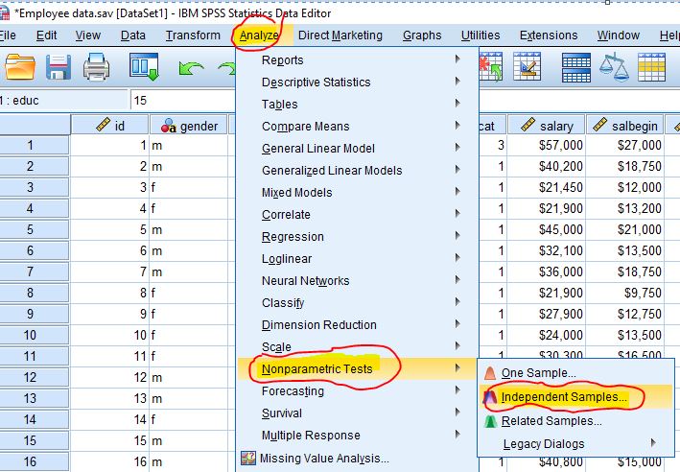Expand the Reports submenu

click(358, 59)
